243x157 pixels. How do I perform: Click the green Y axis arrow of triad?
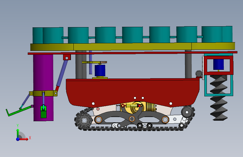[18, 133]
